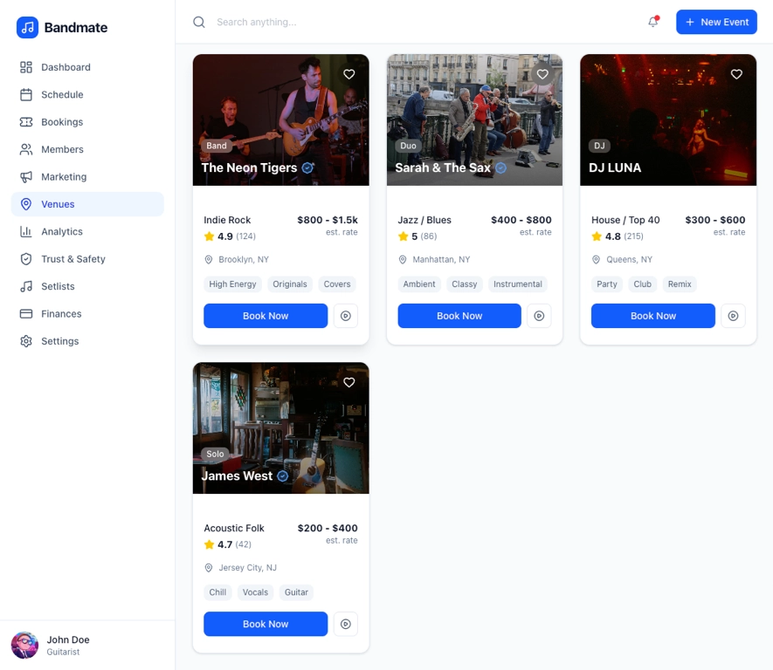Click the Bandmate logo

[x=61, y=27]
